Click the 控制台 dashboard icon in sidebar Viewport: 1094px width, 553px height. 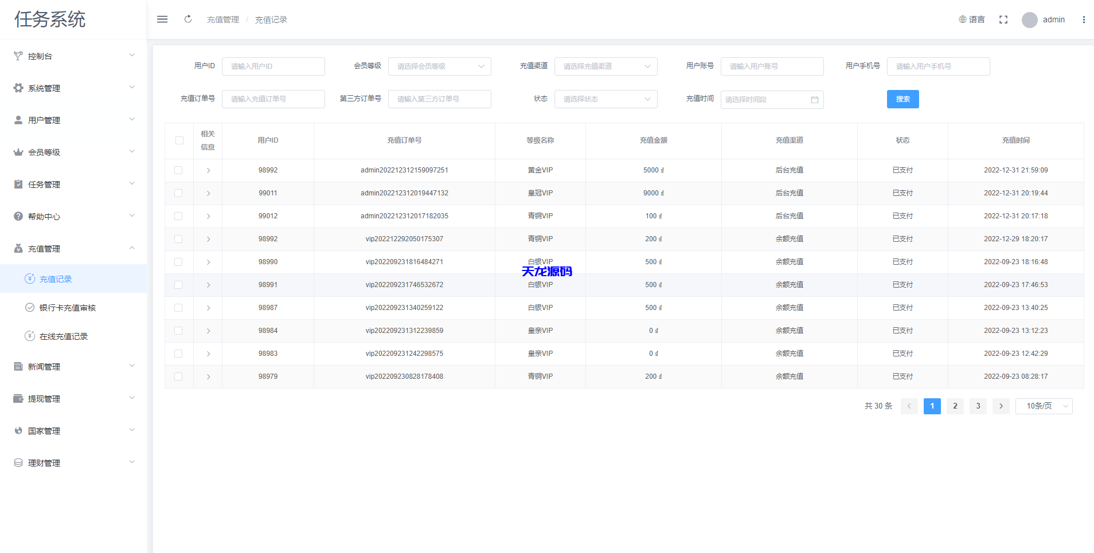point(18,56)
